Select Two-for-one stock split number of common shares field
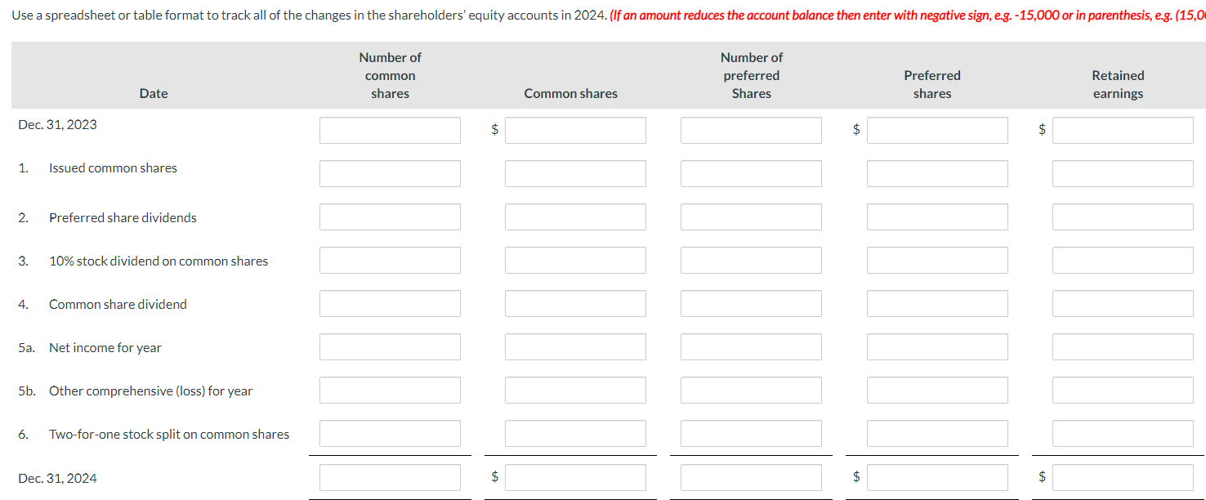Viewport: 1206px width, 500px height. click(x=390, y=433)
